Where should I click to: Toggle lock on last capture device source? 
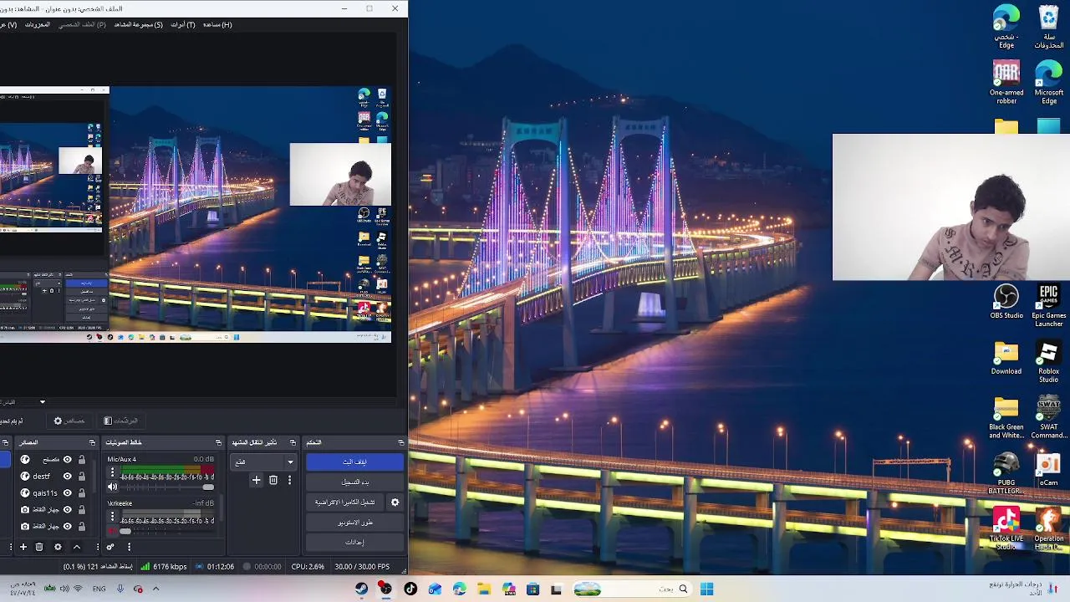(x=81, y=526)
